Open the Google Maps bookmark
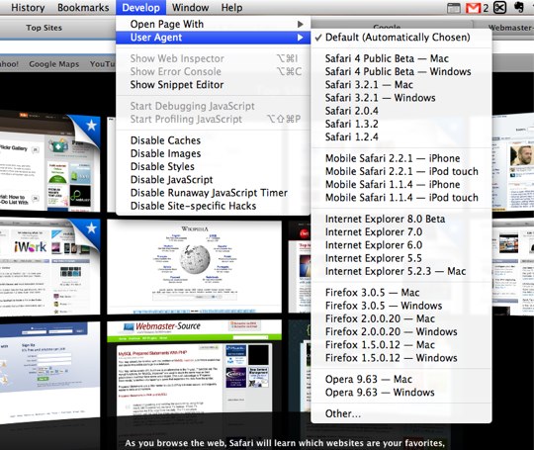The height and width of the screenshot is (450, 534). coord(53,64)
